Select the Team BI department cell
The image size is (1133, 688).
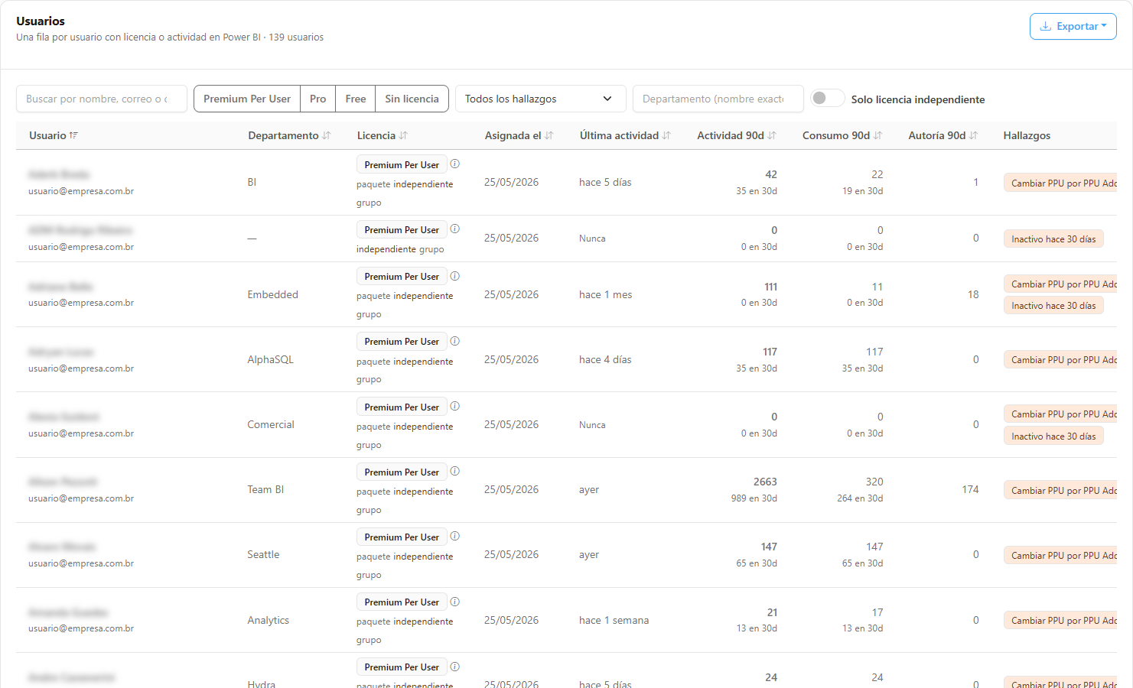click(x=265, y=489)
